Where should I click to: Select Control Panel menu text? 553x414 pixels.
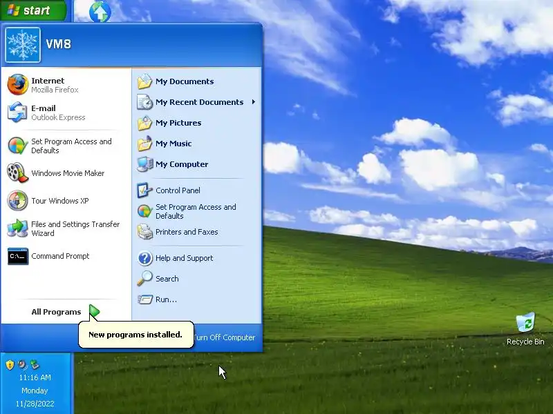[x=178, y=190]
